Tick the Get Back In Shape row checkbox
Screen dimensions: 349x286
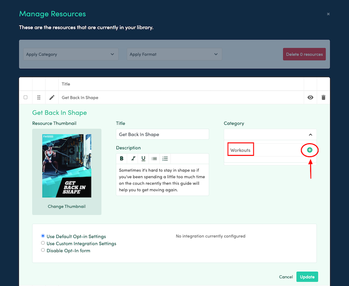26,97
